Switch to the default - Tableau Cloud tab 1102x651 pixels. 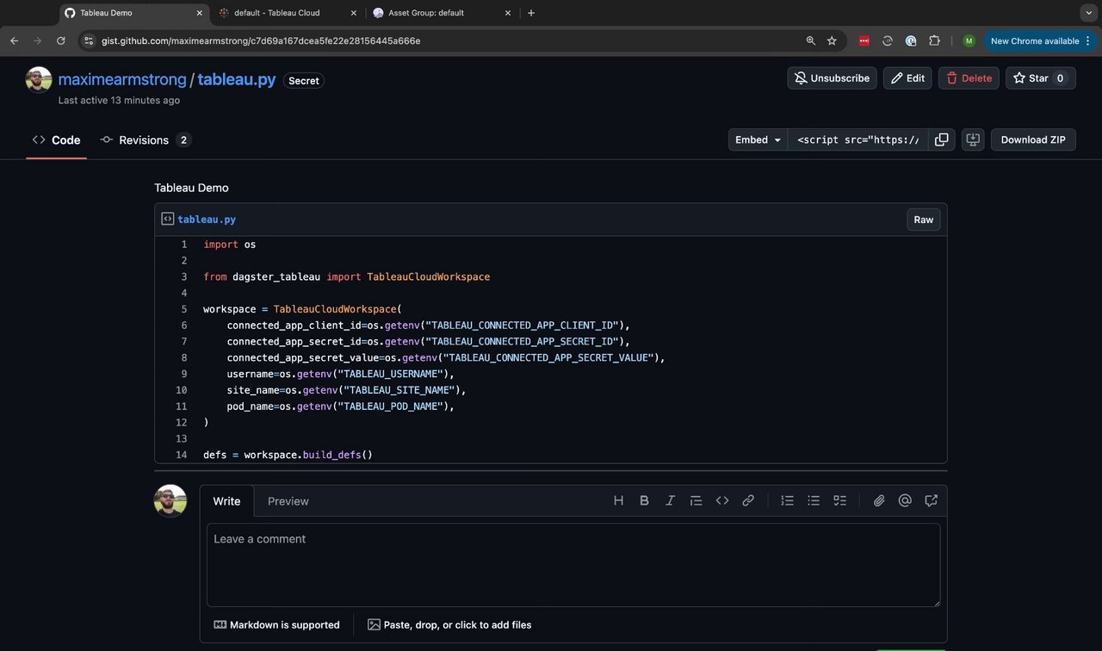[289, 13]
